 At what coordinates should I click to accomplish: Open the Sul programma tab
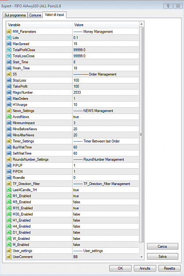click(15, 15)
